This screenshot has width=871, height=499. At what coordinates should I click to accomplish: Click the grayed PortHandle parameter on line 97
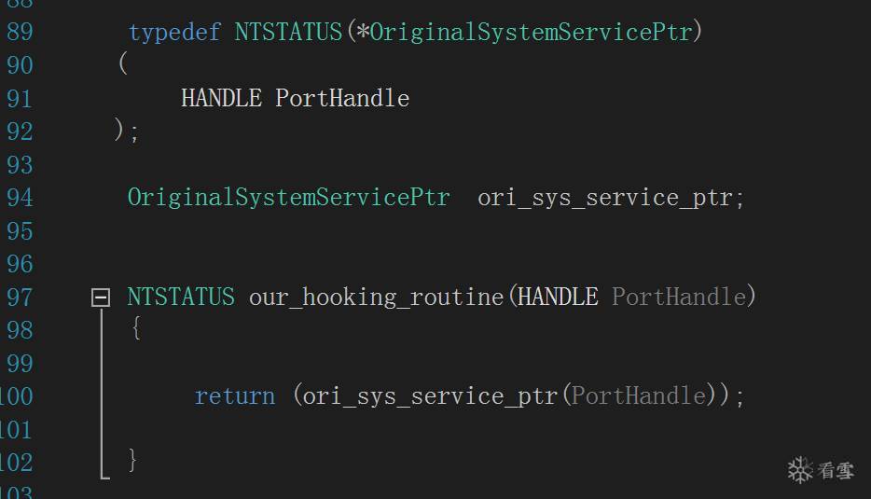click(679, 298)
